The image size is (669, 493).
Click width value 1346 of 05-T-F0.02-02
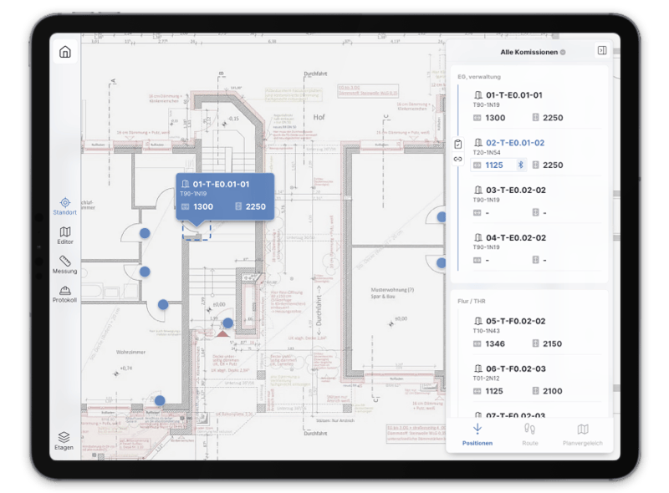[495, 343]
